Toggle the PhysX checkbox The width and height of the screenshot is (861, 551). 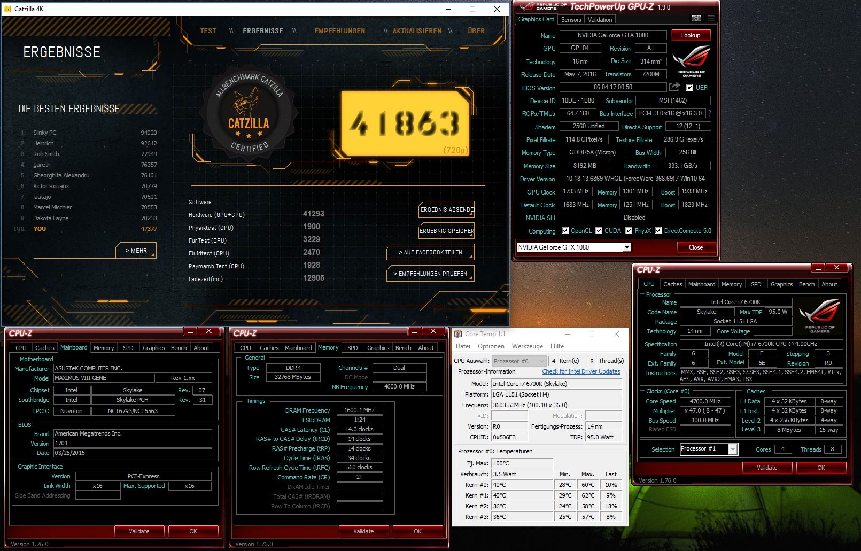tap(629, 231)
